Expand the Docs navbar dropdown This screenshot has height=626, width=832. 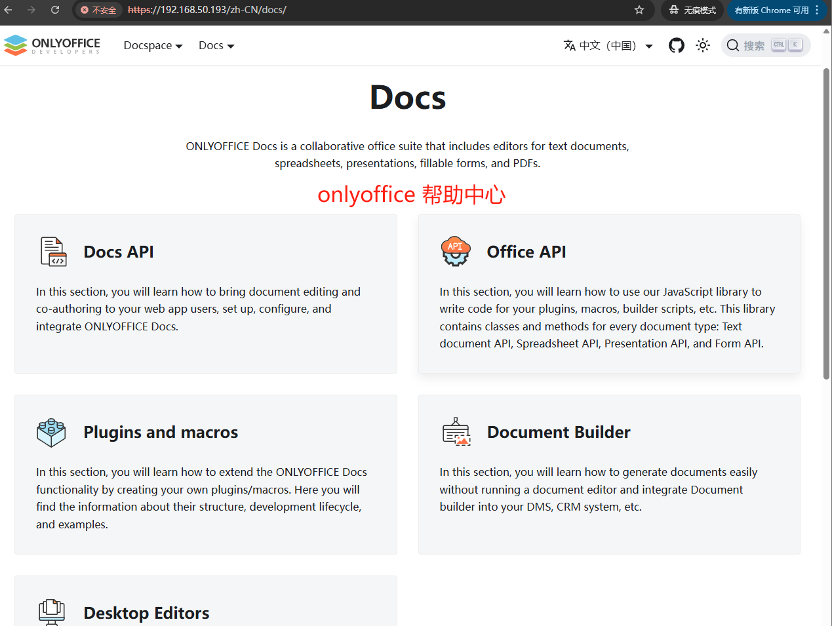click(216, 45)
